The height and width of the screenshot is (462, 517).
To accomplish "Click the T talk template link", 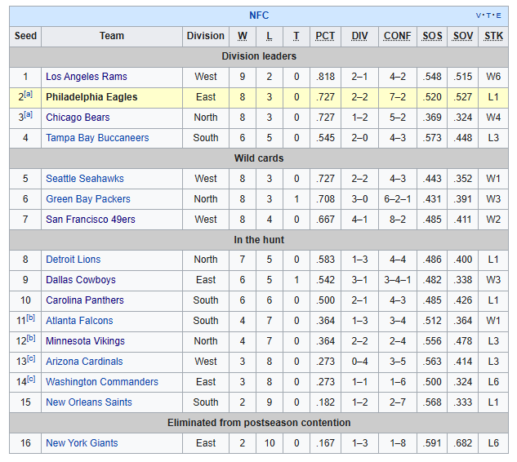I will click(488, 16).
